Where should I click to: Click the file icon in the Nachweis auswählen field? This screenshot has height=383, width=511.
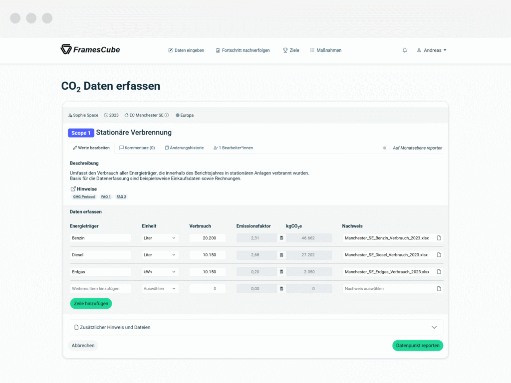click(x=439, y=289)
